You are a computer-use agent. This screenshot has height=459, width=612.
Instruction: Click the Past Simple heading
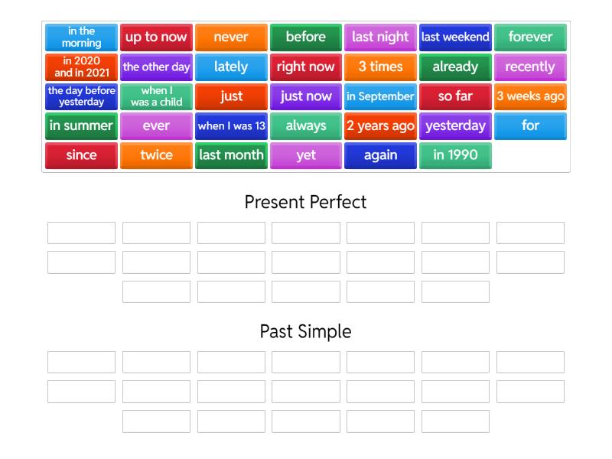pos(305,331)
